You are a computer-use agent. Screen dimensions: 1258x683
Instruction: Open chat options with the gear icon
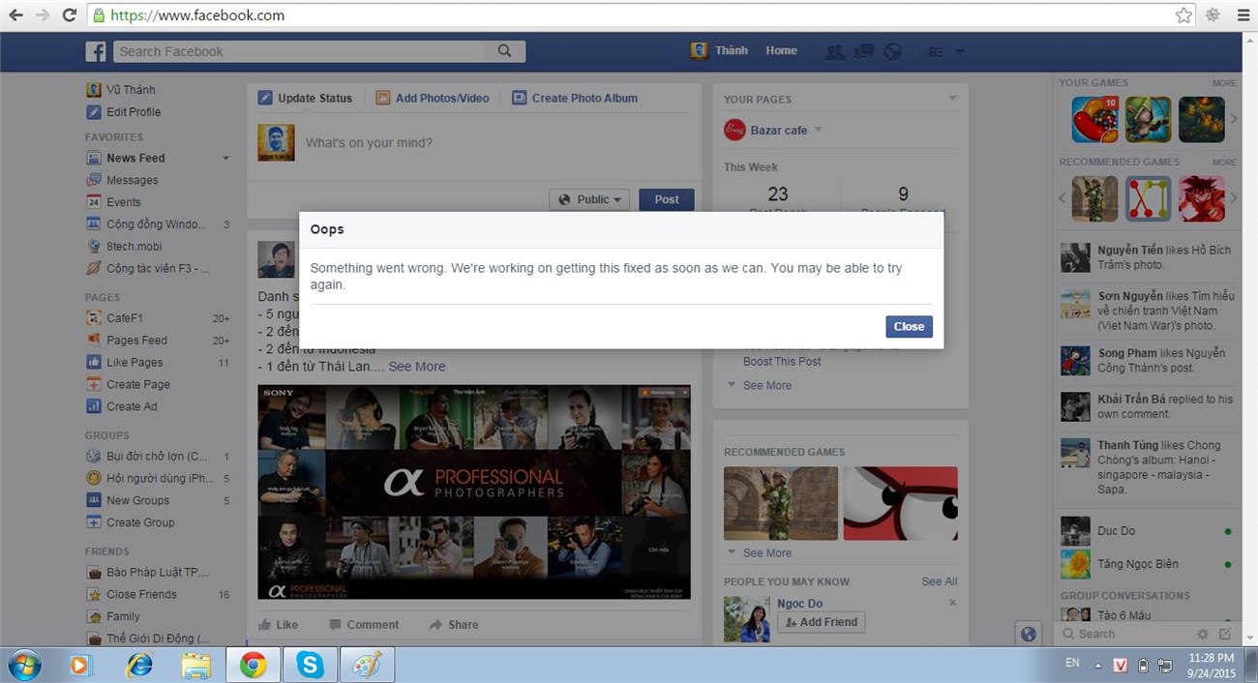tap(1201, 634)
